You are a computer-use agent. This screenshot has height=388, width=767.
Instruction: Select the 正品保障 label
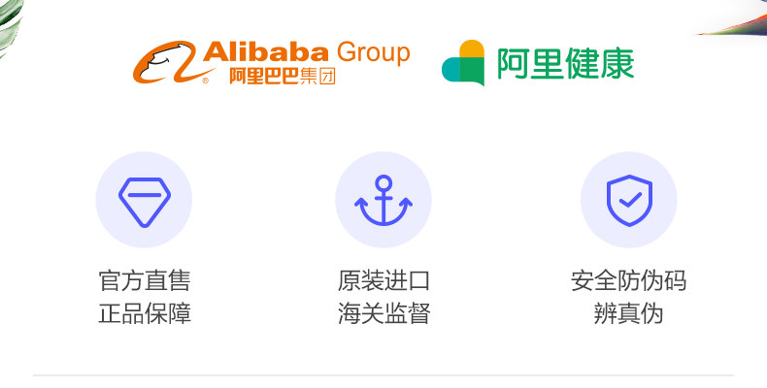tap(144, 314)
